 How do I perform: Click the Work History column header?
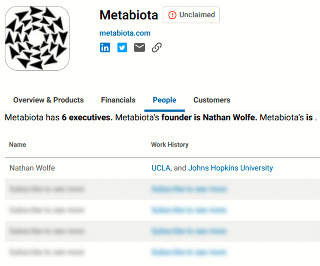(170, 144)
